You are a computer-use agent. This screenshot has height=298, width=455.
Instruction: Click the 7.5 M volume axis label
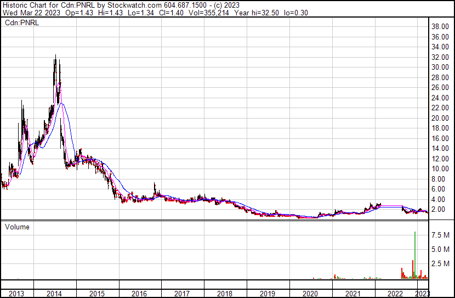tap(441, 235)
